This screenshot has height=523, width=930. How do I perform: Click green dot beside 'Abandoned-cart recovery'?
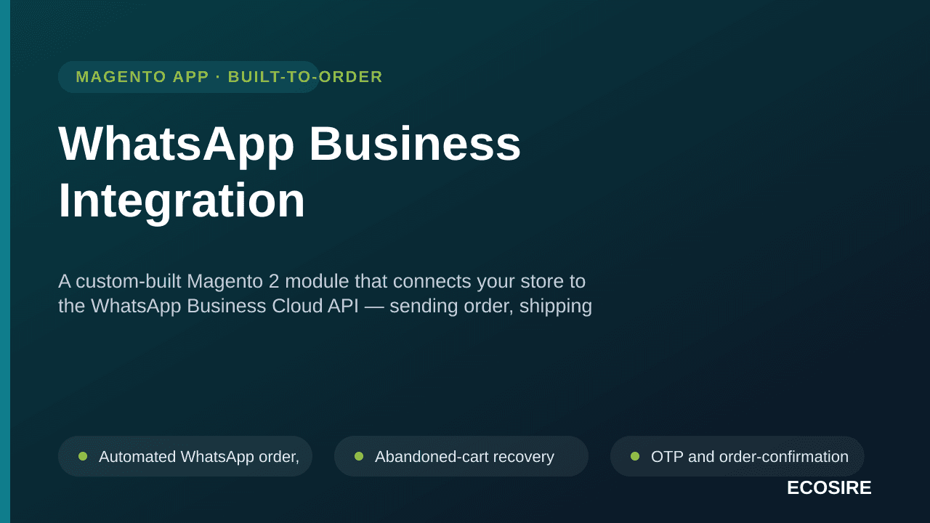tap(359, 456)
